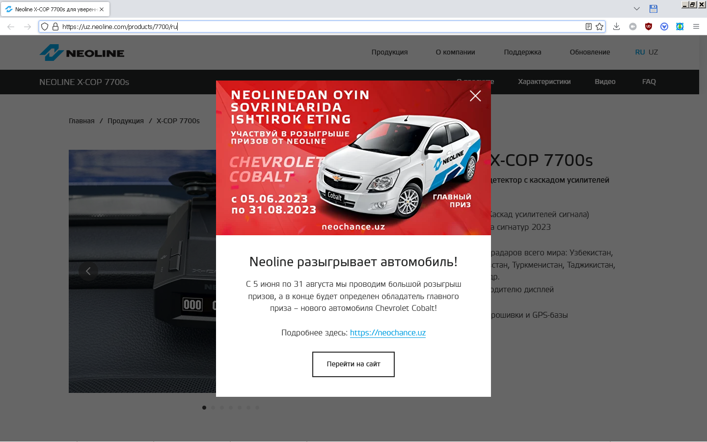Viewport: 707px width, 442px height.
Task: Close the Neoline prize draw popup
Action: tap(475, 96)
